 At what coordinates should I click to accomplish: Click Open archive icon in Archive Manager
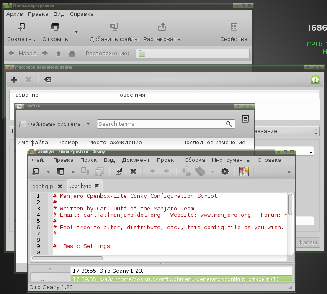pyautogui.click(x=55, y=27)
